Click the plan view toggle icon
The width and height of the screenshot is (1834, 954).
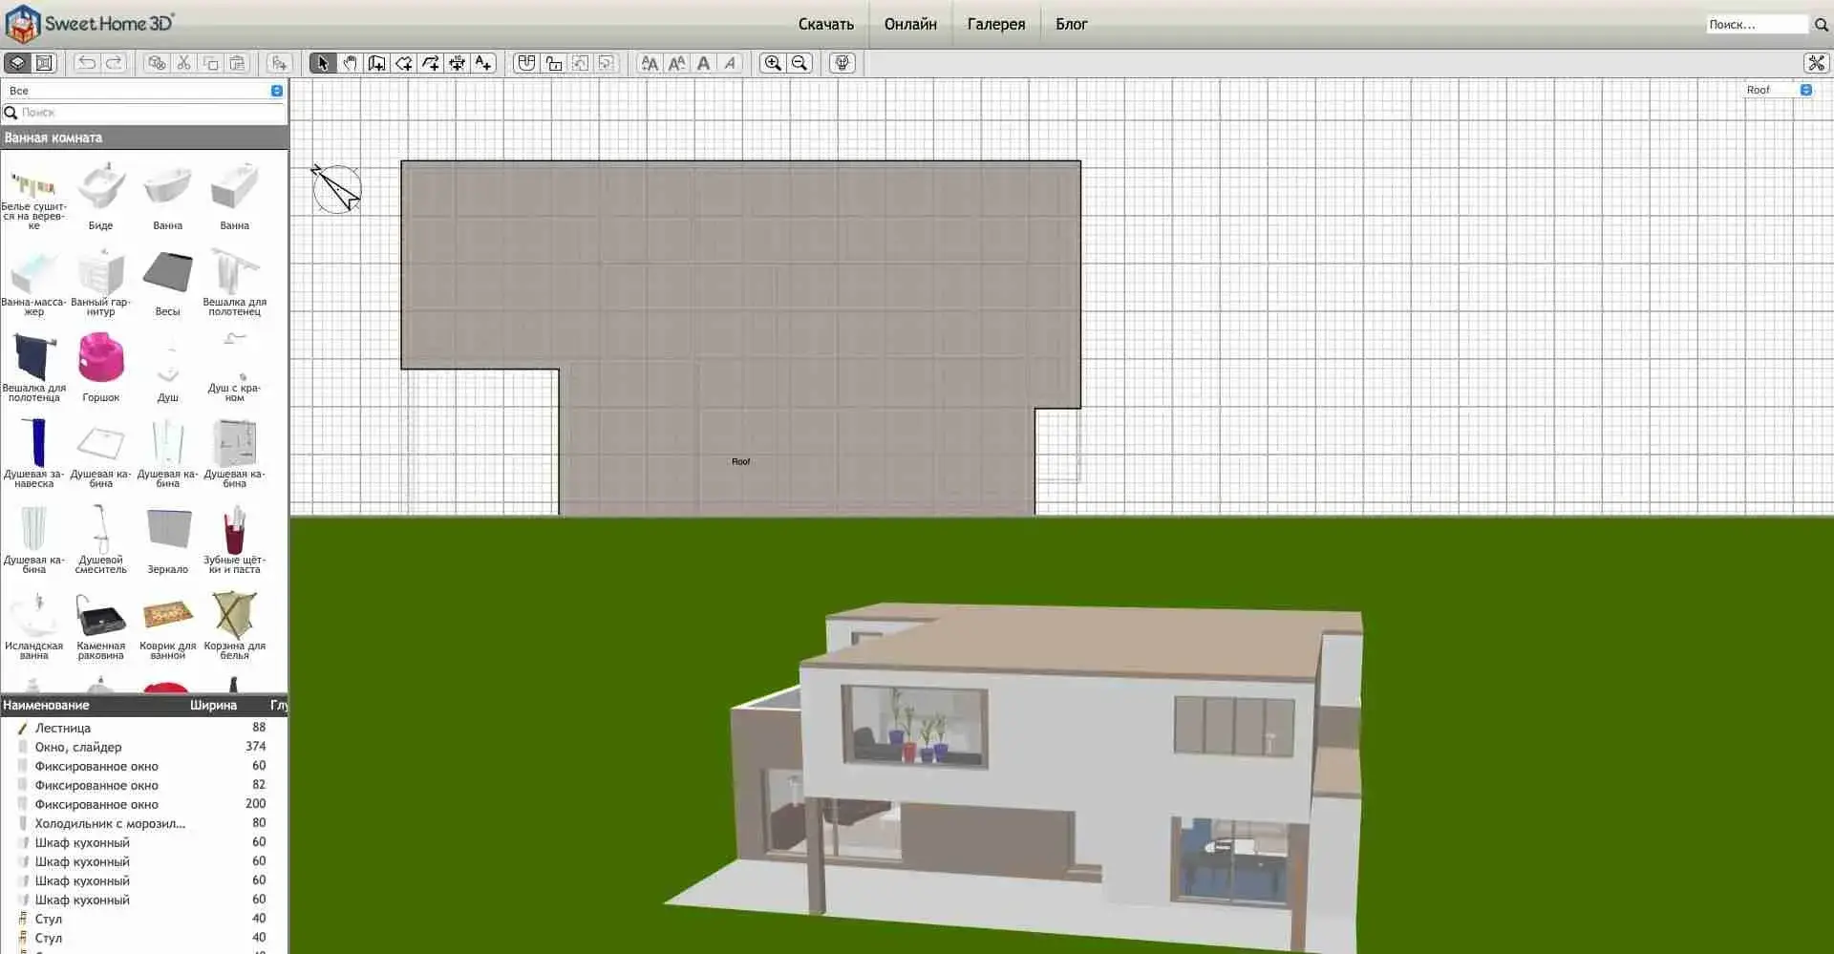pos(44,63)
